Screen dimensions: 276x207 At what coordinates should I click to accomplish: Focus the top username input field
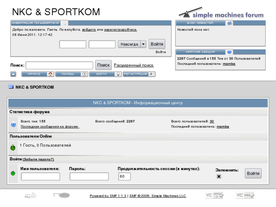[73, 44]
